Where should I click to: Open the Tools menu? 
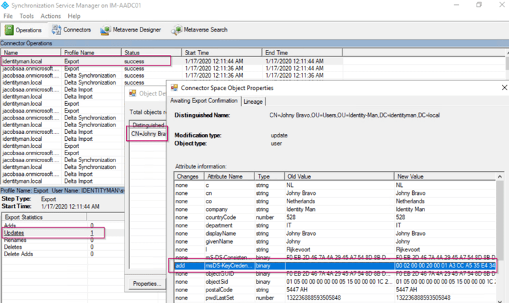(27, 16)
